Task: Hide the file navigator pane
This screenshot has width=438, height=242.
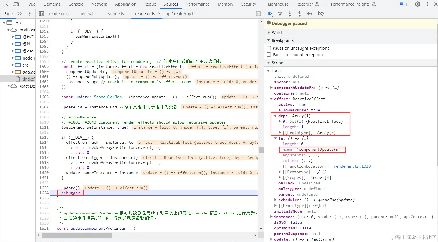Action: click(x=41, y=14)
